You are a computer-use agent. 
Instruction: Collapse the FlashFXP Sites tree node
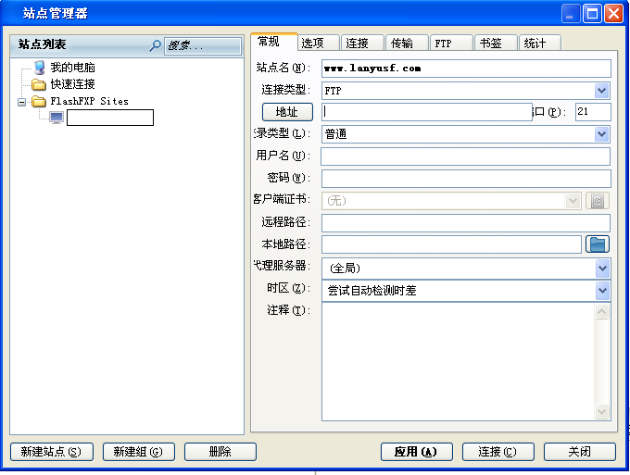pyautogui.click(x=21, y=102)
